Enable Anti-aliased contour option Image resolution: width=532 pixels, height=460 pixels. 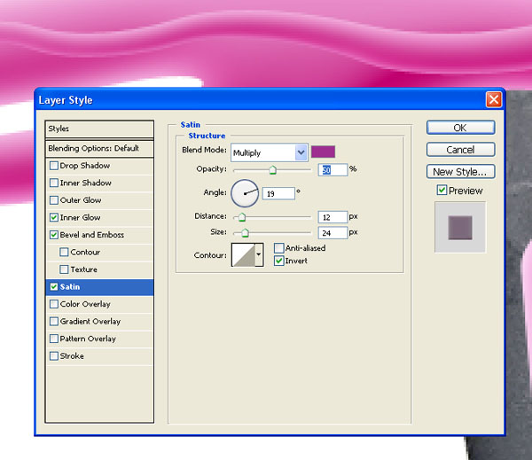[279, 248]
